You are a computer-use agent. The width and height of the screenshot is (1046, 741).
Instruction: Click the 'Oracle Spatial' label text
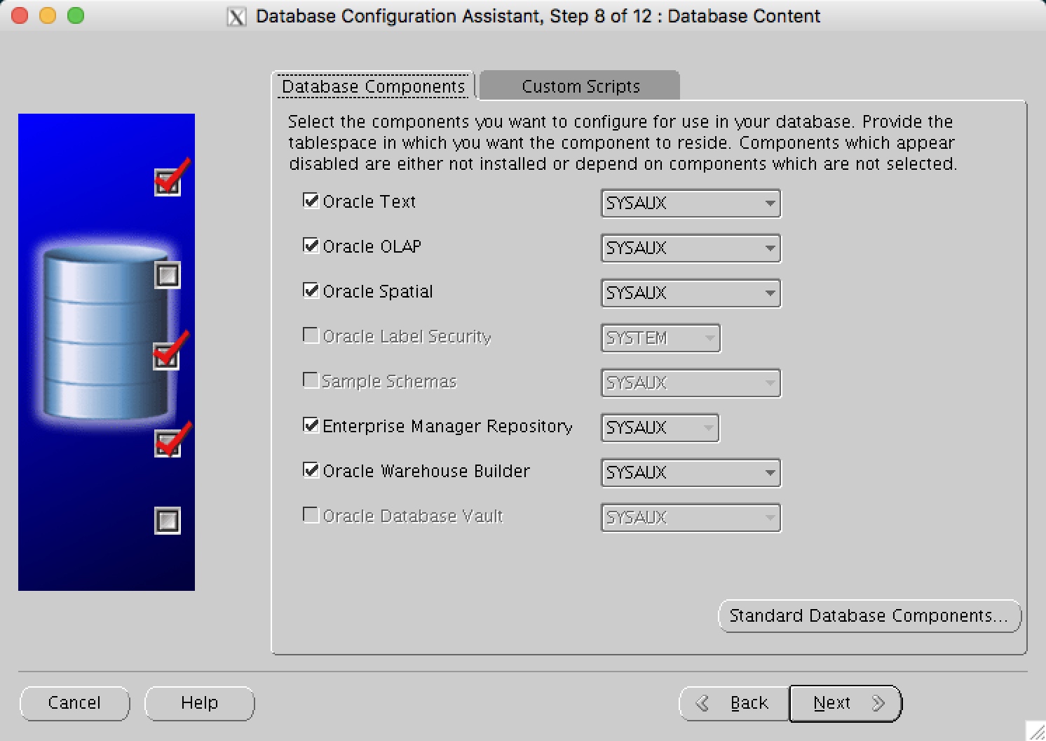coord(377,291)
